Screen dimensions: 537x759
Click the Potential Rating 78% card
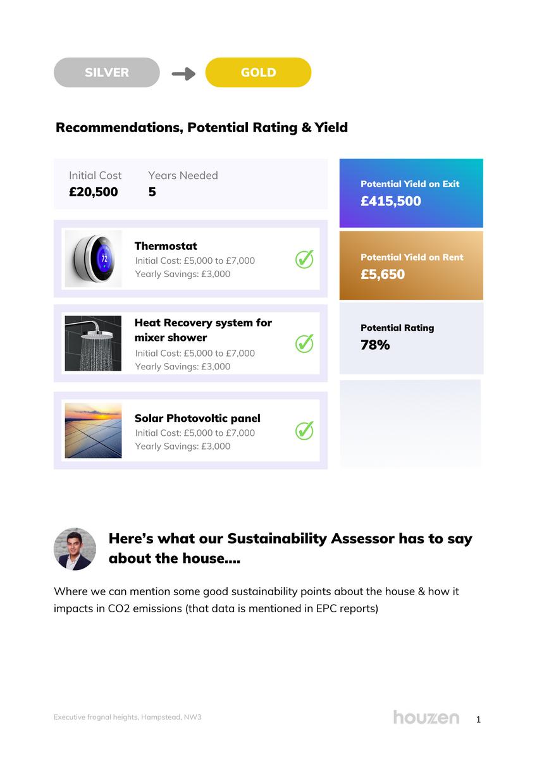point(411,338)
